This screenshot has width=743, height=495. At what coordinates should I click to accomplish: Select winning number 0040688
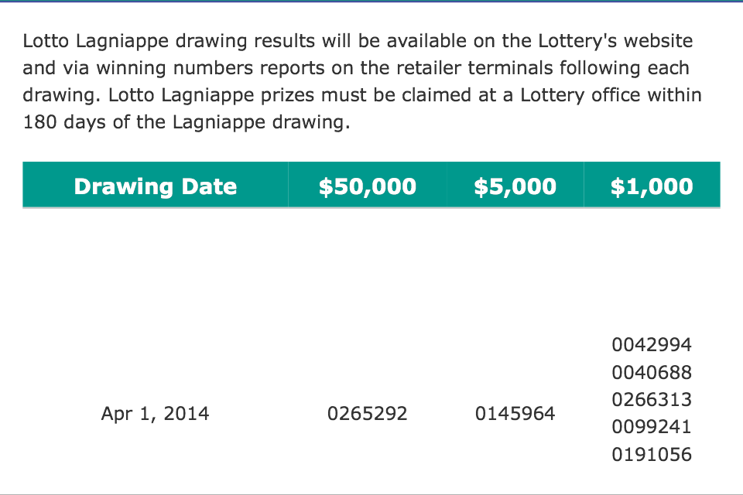coord(652,373)
